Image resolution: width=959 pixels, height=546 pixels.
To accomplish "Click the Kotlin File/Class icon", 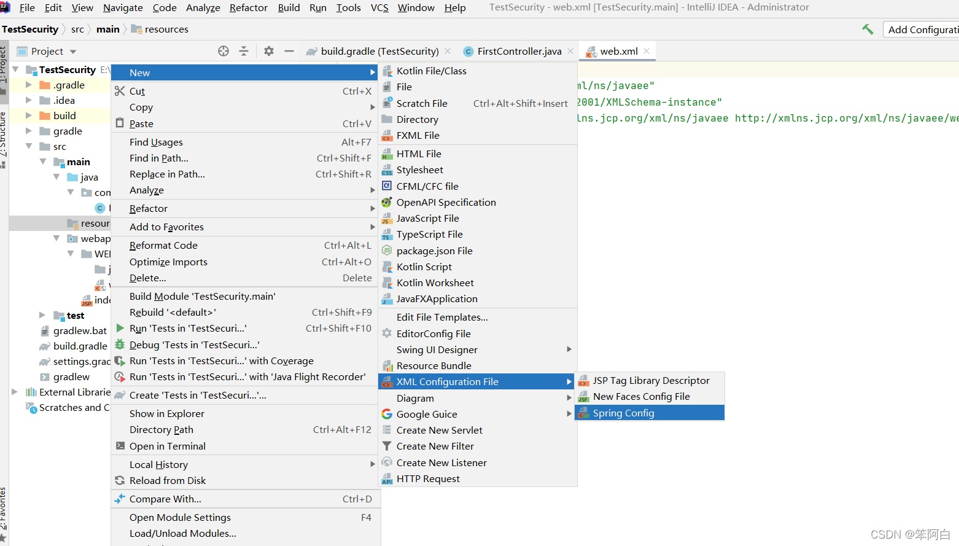I will pos(387,71).
